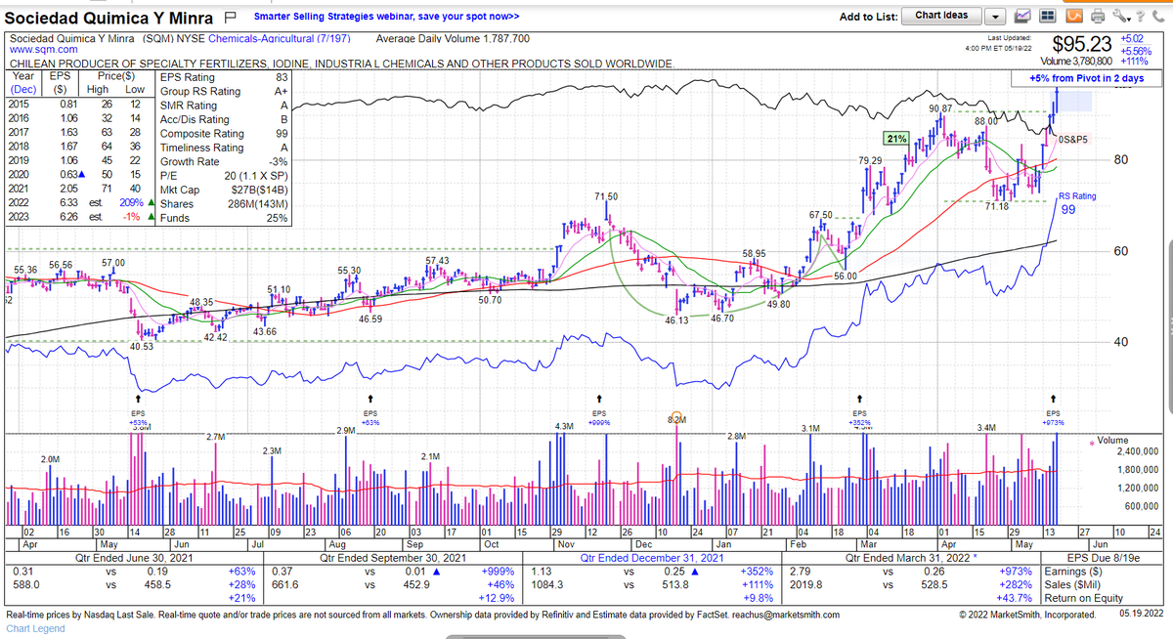Click the Volume scale label

click(x=1112, y=441)
